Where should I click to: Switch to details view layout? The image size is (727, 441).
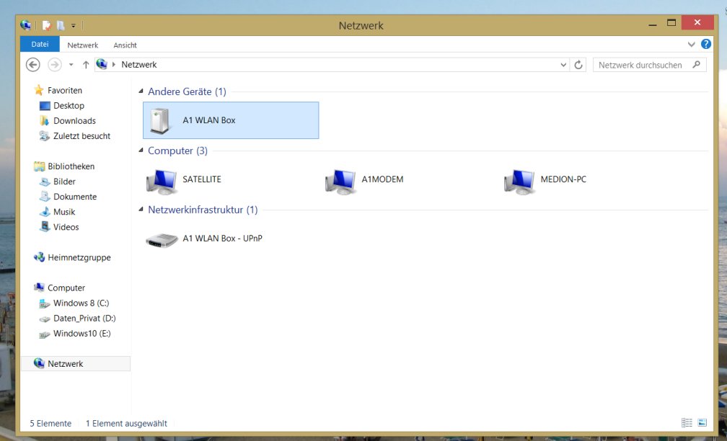[x=687, y=422]
